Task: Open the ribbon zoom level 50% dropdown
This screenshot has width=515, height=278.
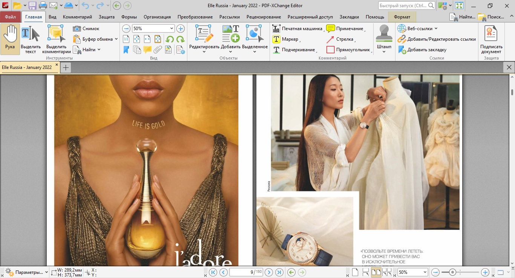Action: click(x=172, y=29)
